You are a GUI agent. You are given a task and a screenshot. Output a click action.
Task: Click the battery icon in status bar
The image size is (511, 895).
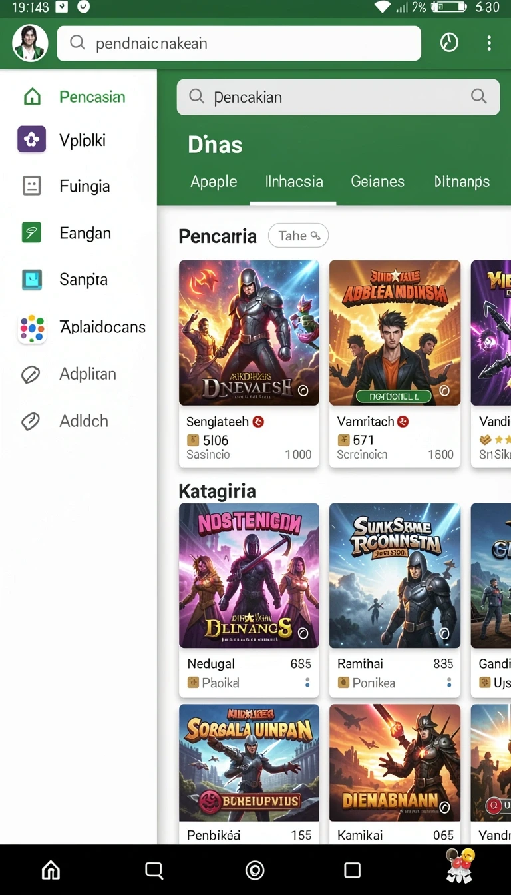[448, 7]
